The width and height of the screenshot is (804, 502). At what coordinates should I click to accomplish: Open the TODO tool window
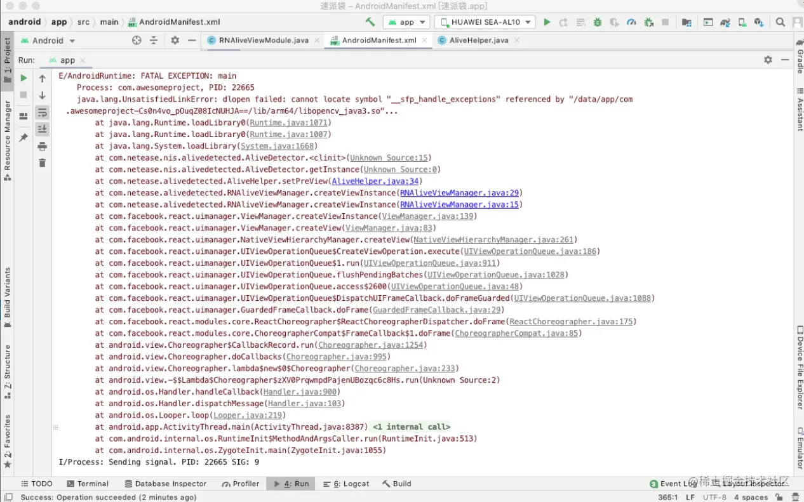point(37,484)
